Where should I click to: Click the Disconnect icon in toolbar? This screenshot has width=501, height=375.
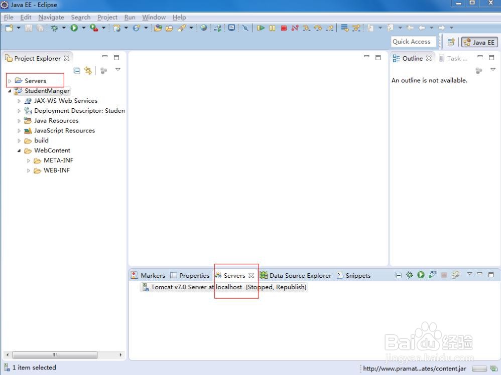(295, 28)
